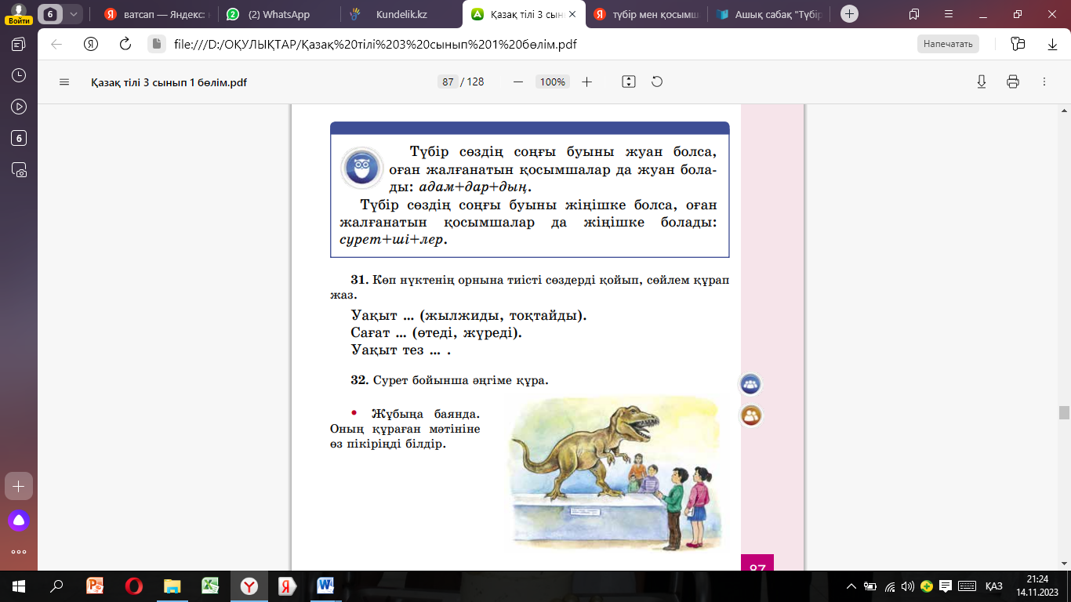Screen dimensions: 1071x602
Task: Open File Explorer from the taskbar
Action: pyautogui.click(x=172, y=586)
